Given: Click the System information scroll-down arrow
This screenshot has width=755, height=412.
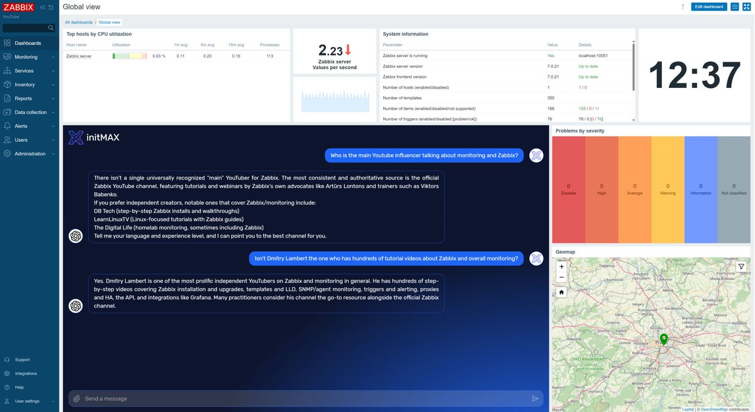Looking at the screenshot, I should [633, 119].
